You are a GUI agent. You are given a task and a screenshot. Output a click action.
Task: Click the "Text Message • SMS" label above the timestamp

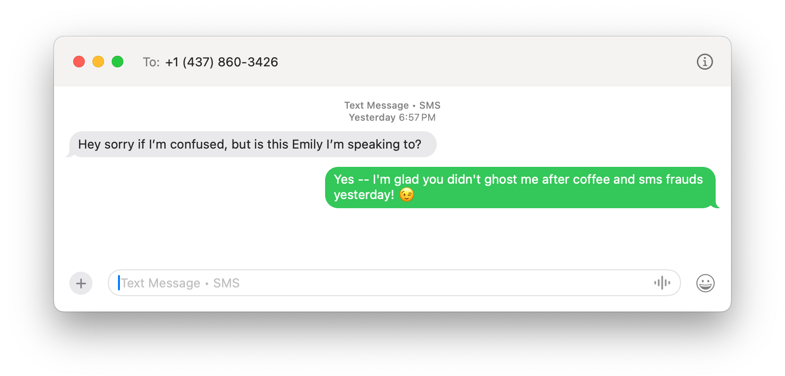pos(392,105)
